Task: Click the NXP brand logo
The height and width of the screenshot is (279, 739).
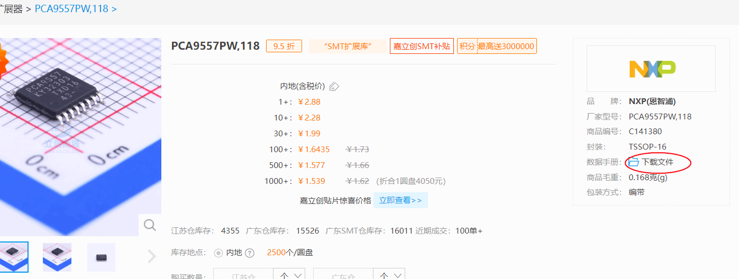Action: (652, 69)
